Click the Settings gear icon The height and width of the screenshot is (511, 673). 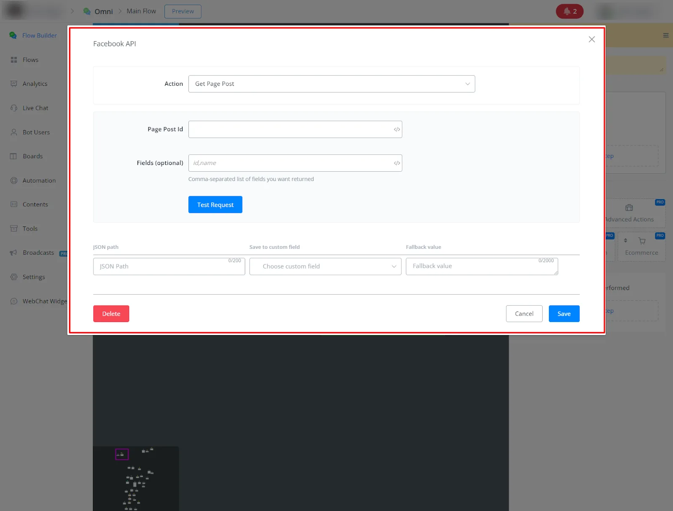14,277
